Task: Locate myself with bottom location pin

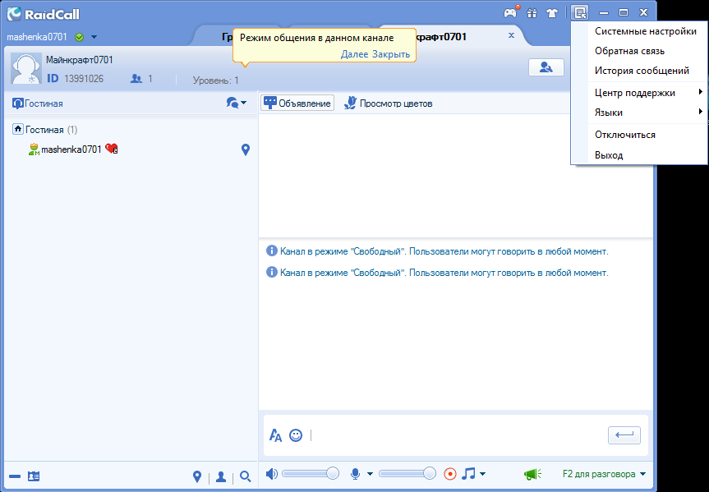Action: click(x=197, y=476)
